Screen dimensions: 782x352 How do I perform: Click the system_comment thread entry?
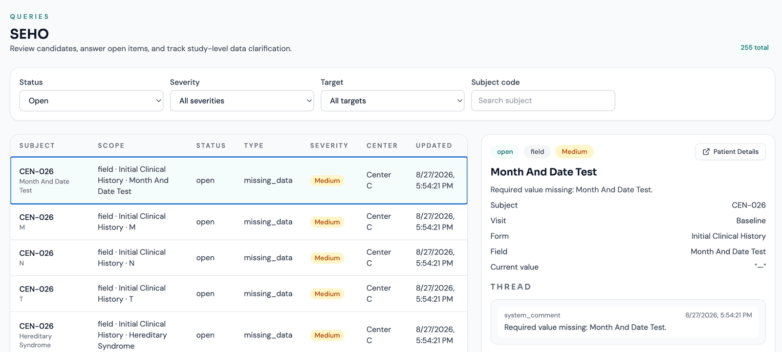point(628,322)
